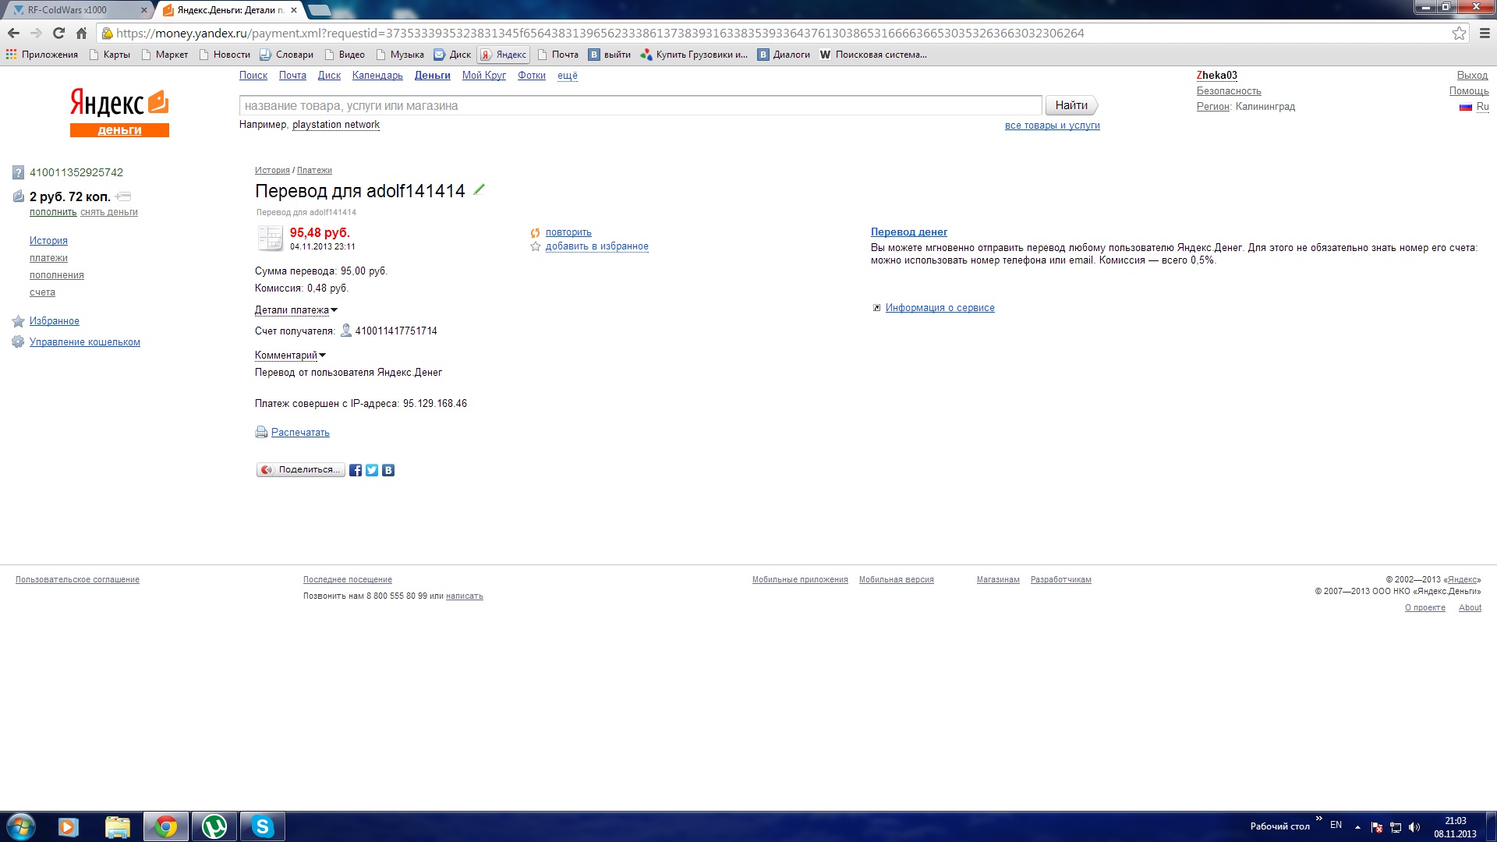Click the VKontakte share icon

[x=388, y=470]
